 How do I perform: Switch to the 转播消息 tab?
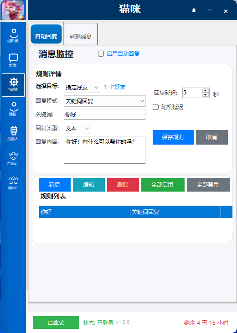(81, 34)
